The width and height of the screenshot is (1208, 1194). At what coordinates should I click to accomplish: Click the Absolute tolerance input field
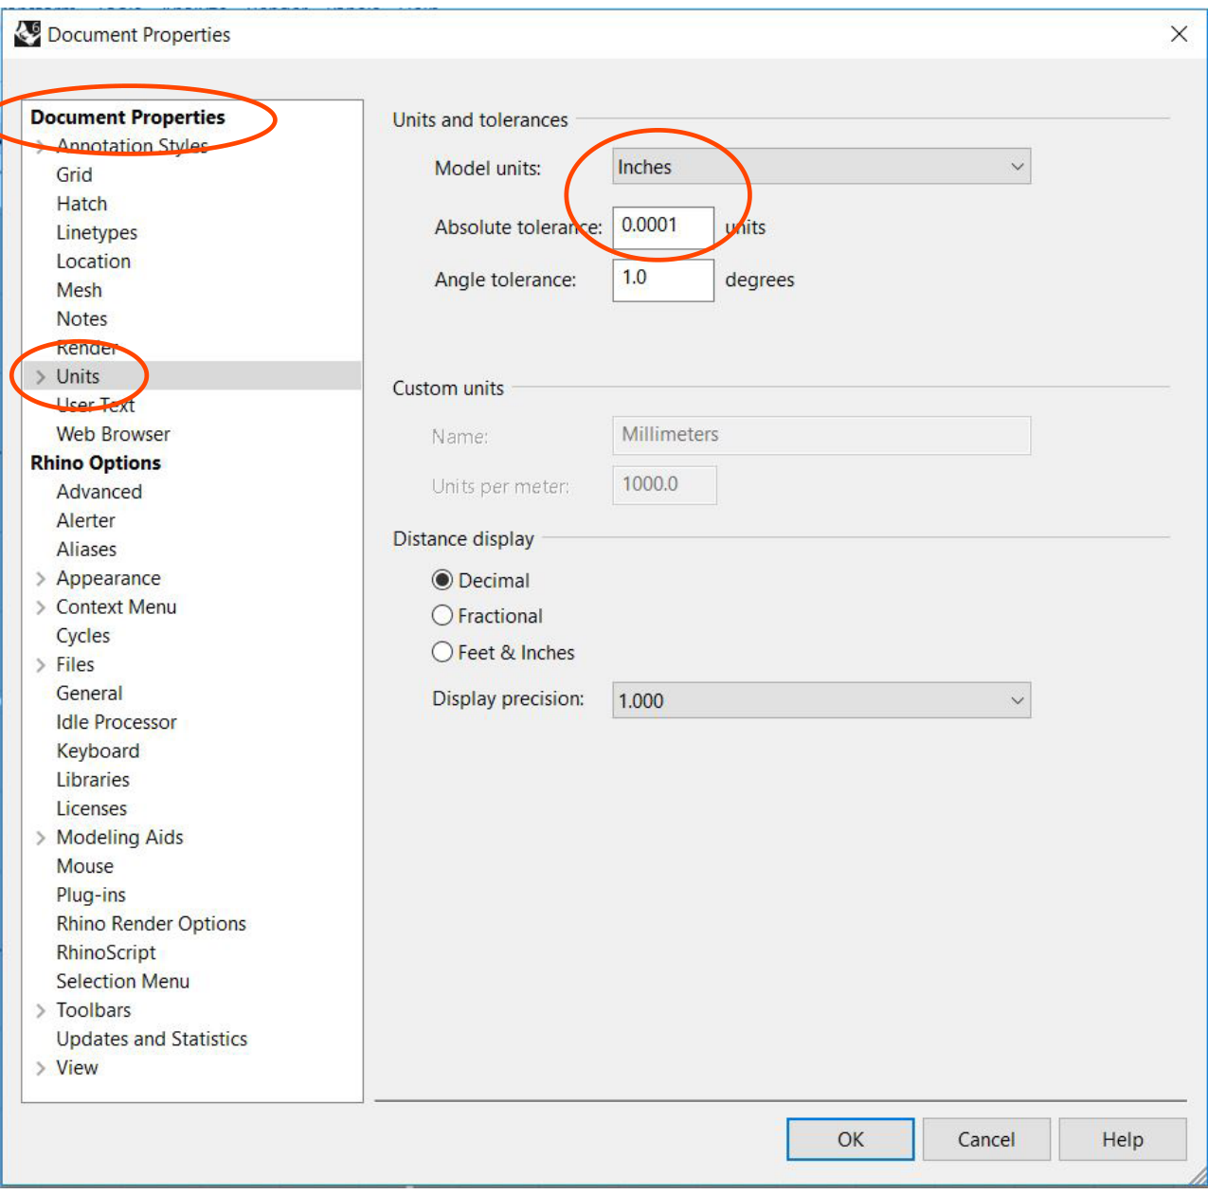pyautogui.click(x=663, y=227)
